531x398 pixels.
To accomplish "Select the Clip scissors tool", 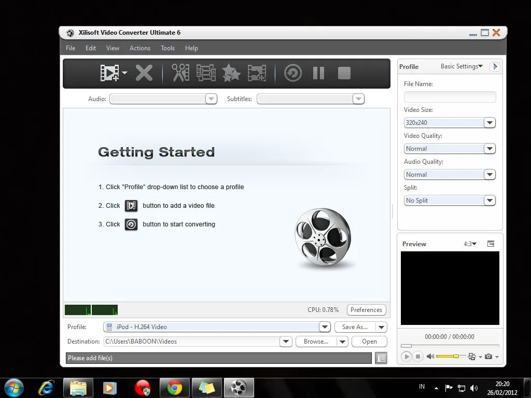I will (x=180, y=73).
